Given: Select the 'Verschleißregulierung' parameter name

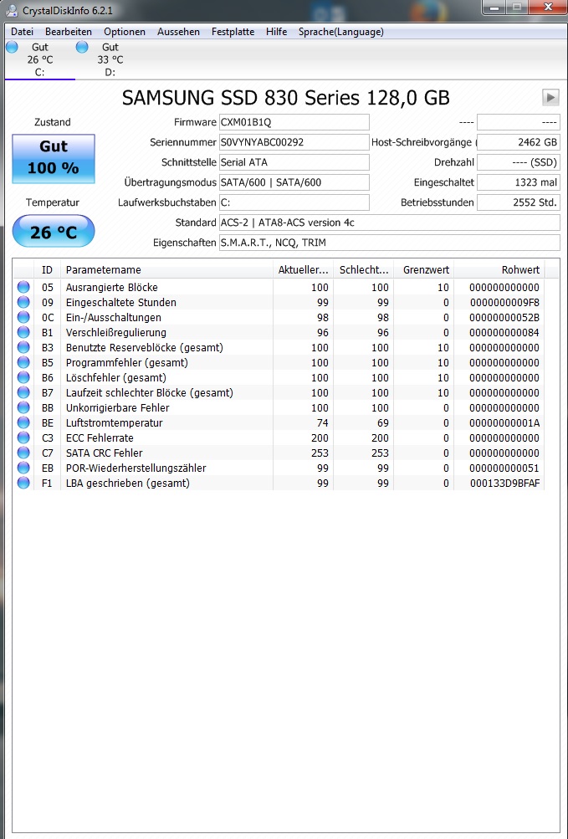Looking at the screenshot, I should pyautogui.click(x=115, y=332).
